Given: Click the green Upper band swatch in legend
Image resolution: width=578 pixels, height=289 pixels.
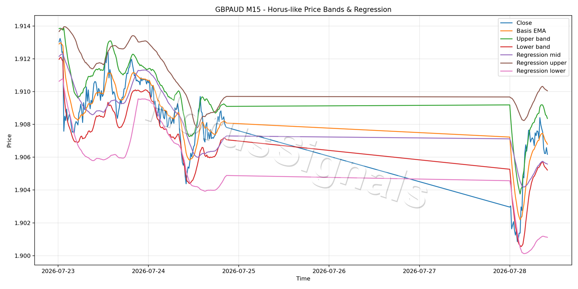Looking at the screenshot, I should [506, 39].
